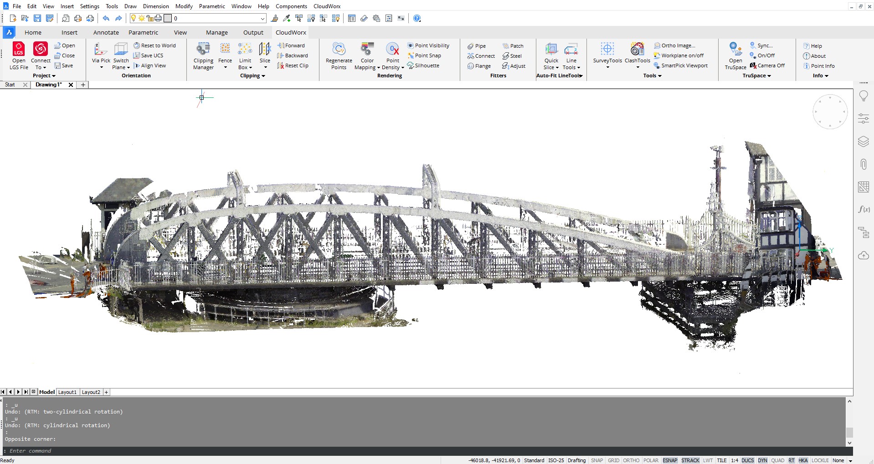The height and width of the screenshot is (464, 874).
Task: Switch to the Parametric ribbon tab
Action: click(x=143, y=32)
